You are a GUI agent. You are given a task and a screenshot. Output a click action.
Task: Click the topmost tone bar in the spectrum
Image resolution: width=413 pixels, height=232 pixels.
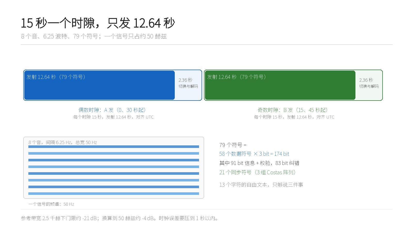114,147
